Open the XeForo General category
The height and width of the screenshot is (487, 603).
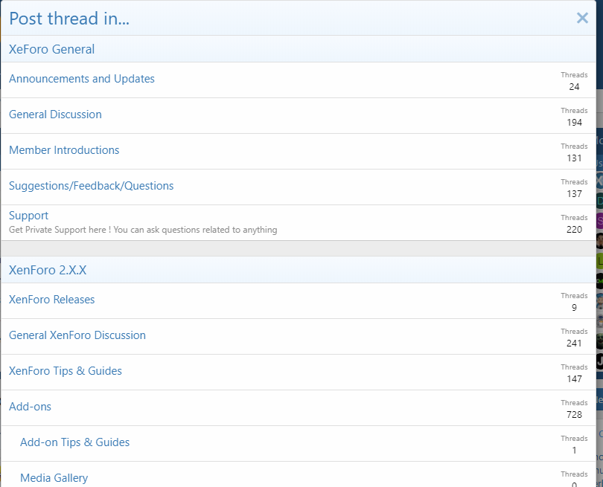(x=51, y=49)
